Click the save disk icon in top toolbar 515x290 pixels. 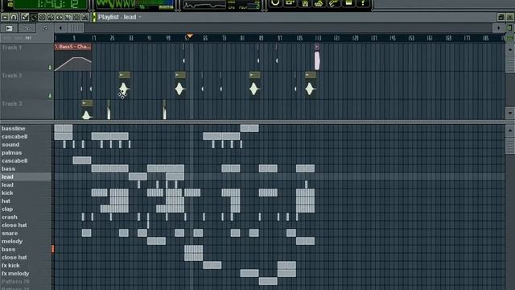[x=305, y=3]
